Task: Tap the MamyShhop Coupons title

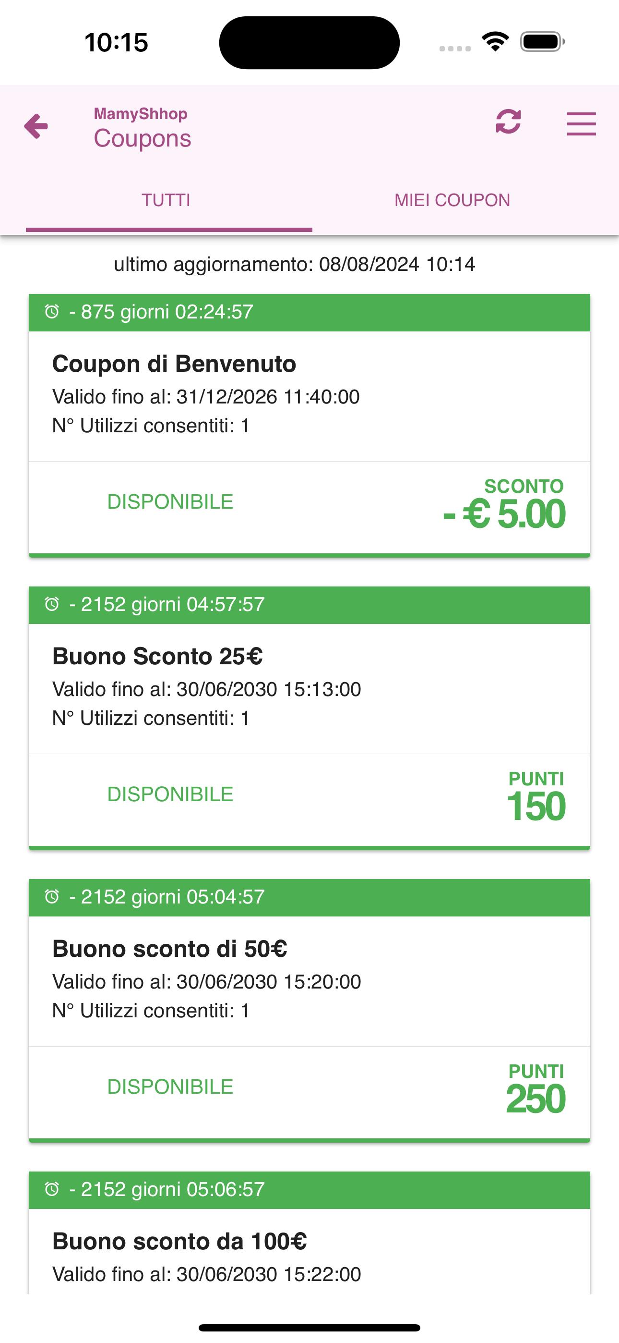Action: click(142, 128)
